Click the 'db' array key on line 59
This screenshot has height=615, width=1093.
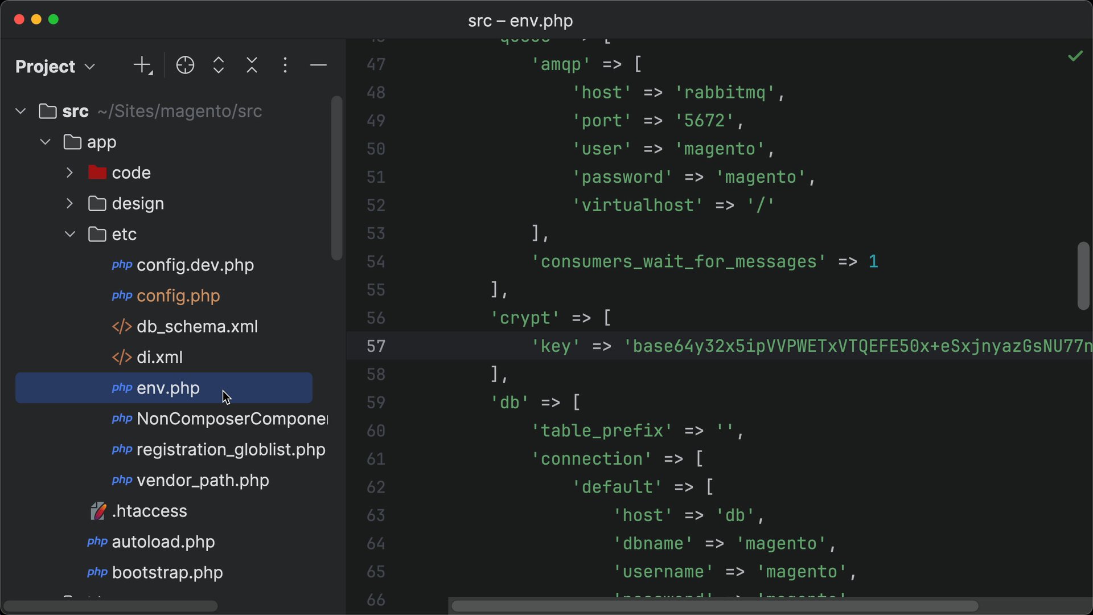pyautogui.click(x=509, y=403)
